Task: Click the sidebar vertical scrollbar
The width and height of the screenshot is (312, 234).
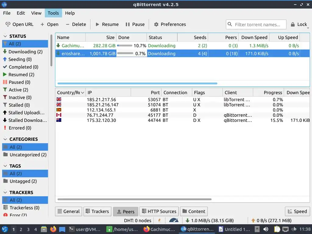Action: pos(51,51)
